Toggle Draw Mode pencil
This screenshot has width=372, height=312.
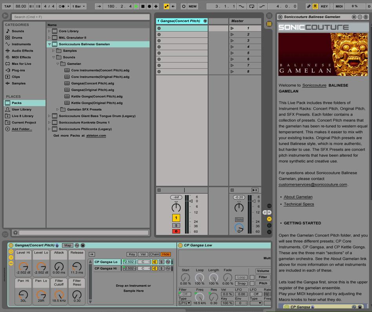tap(308, 6)
